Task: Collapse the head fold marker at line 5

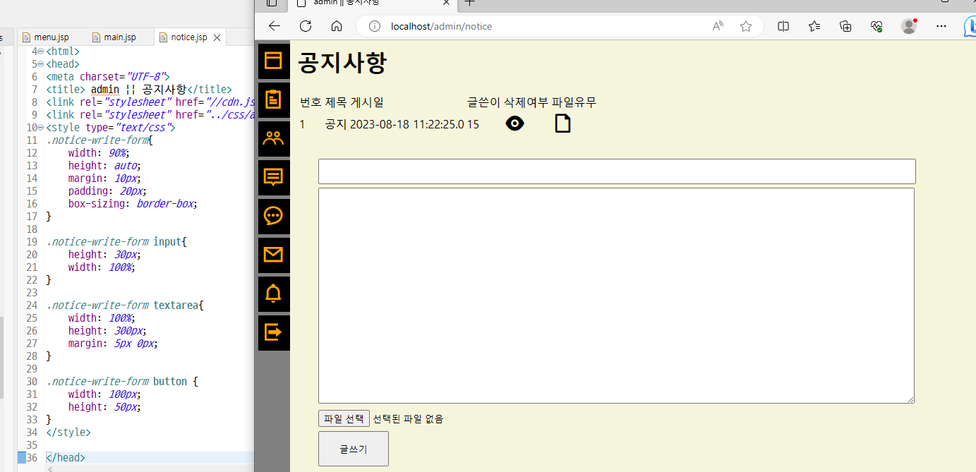Action: coord(40,64)
